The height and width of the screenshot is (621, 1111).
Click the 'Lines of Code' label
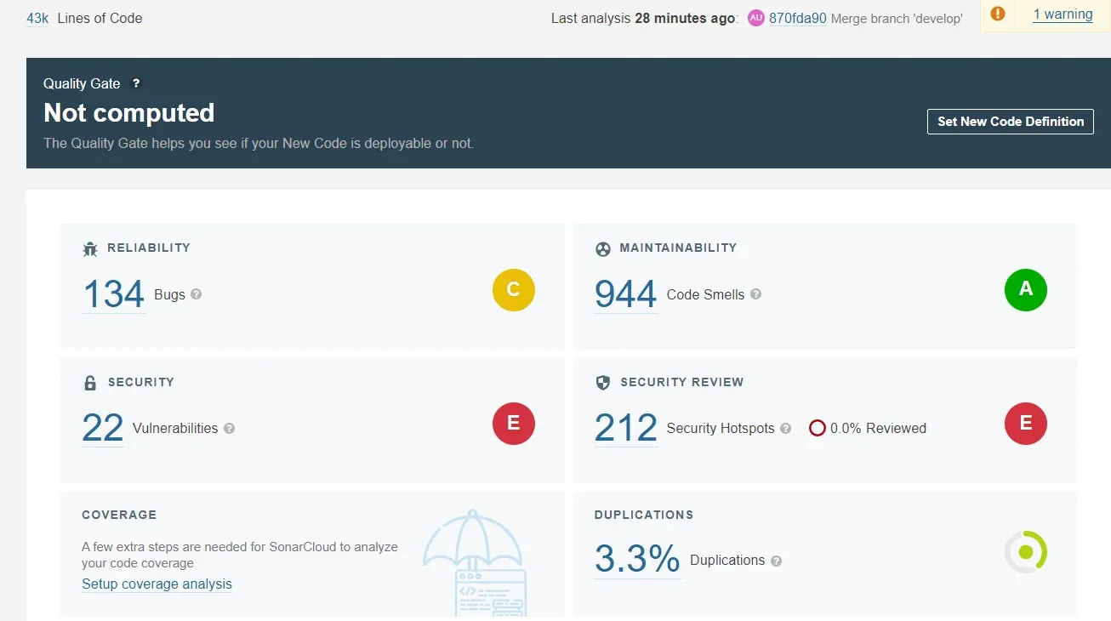pyautogui.click(x=100, y=18)
